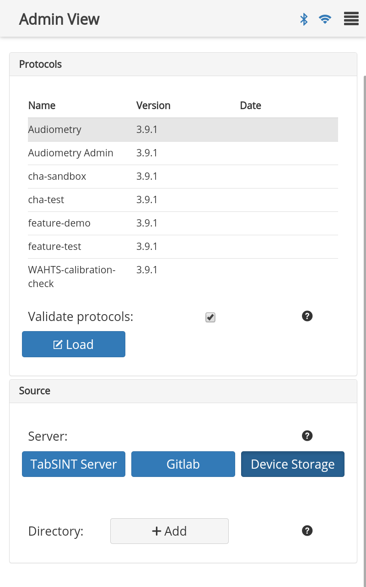366x587 pixels.
Task: Select the cha-test protocol row
Action: 183,200
